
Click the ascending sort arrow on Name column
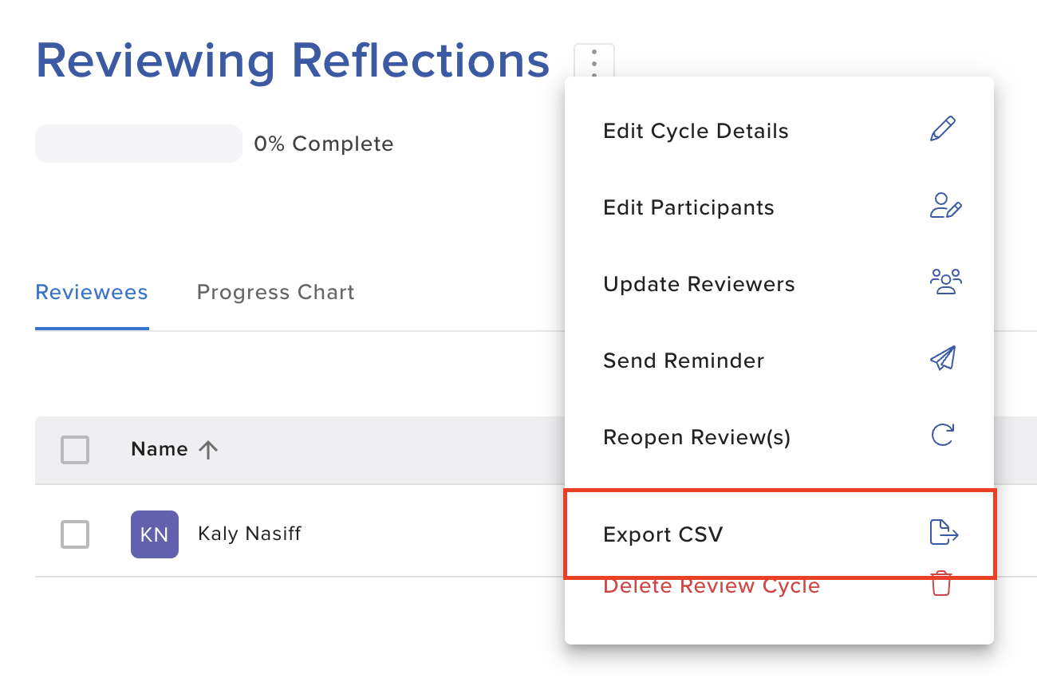[207, 448]
